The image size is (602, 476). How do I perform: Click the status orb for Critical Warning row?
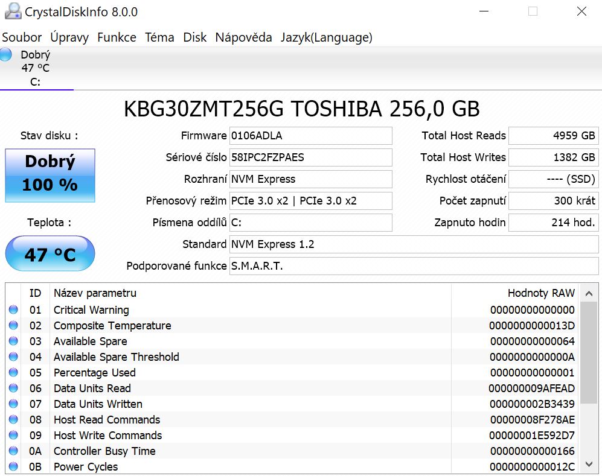click(13, 310)
